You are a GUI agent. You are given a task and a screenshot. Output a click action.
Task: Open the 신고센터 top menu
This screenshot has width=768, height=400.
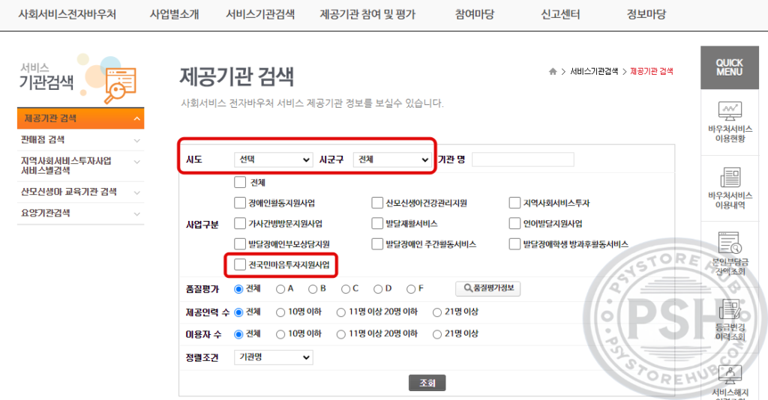pos(560,15)
